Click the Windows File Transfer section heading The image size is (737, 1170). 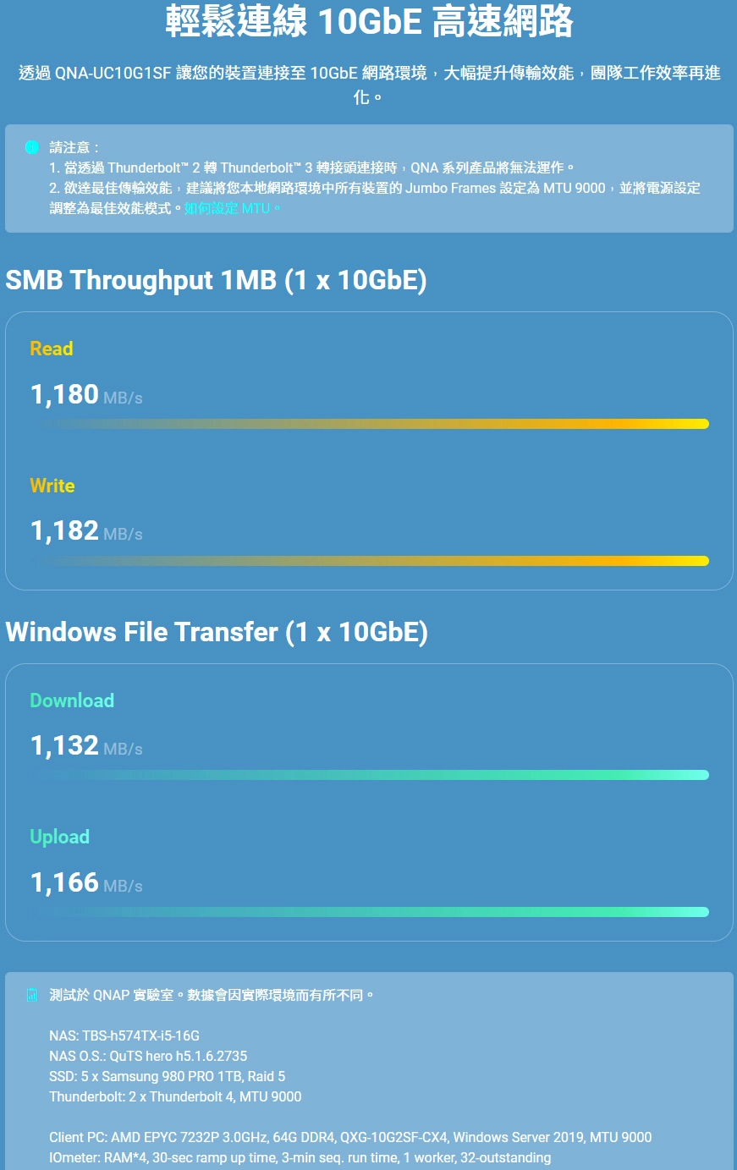tap(217, 632)
